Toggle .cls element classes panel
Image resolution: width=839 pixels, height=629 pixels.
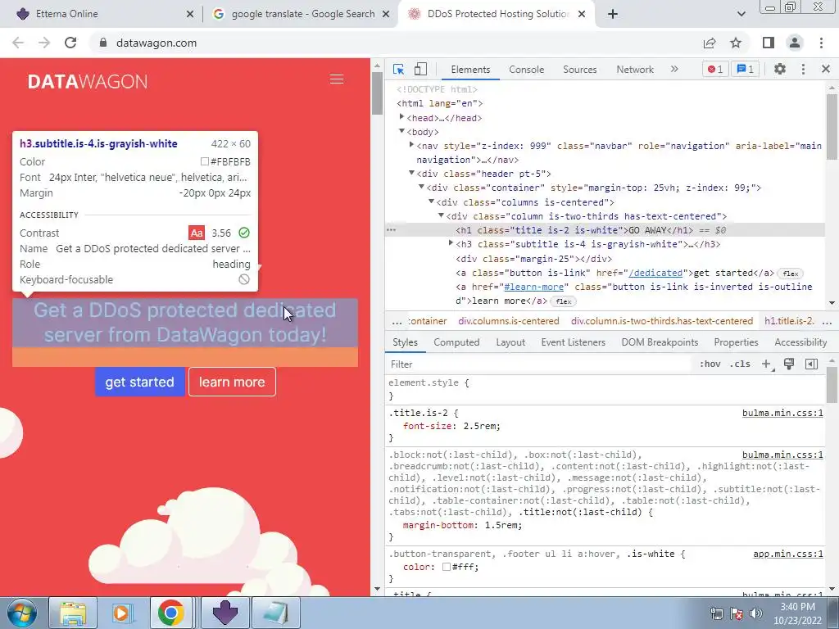(740, 364)
